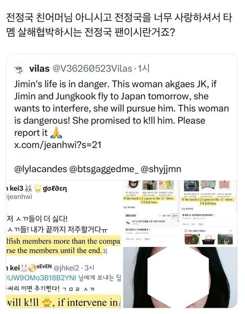Click chick emoji in yellow highlighted text
This screenshot has height=314, width=245.
coord(46,302)
